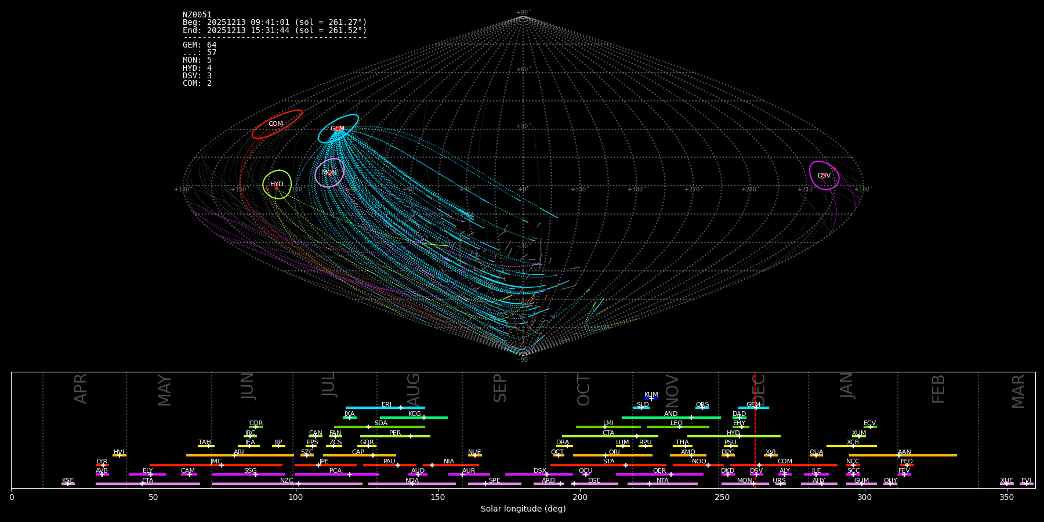
Task: Click the MON shower bar in the timeline
Action: click(x=745, y=484)
